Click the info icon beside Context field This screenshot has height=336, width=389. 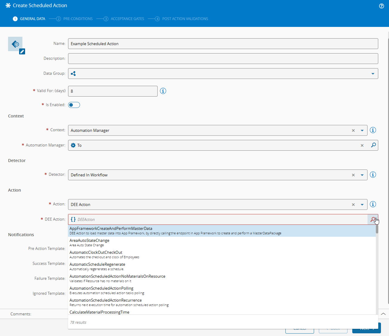tap(373, 130)
